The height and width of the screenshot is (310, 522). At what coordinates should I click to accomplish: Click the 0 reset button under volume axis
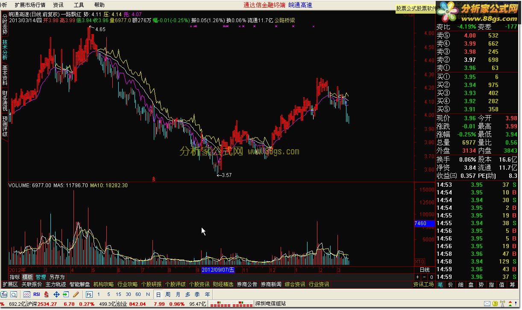point(431,277)
